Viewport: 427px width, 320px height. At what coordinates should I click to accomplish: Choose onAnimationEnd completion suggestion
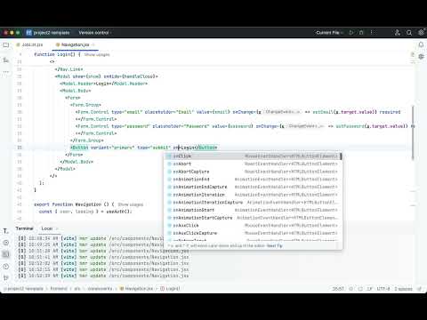pyautogui.click(x=253, y=180)
